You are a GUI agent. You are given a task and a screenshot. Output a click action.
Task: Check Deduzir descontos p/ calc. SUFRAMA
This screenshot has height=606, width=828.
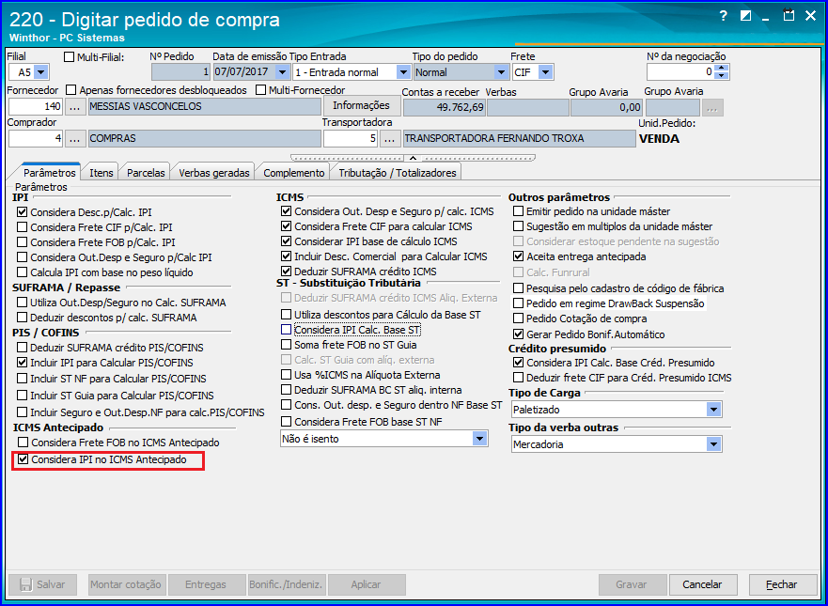coord(22,318)
